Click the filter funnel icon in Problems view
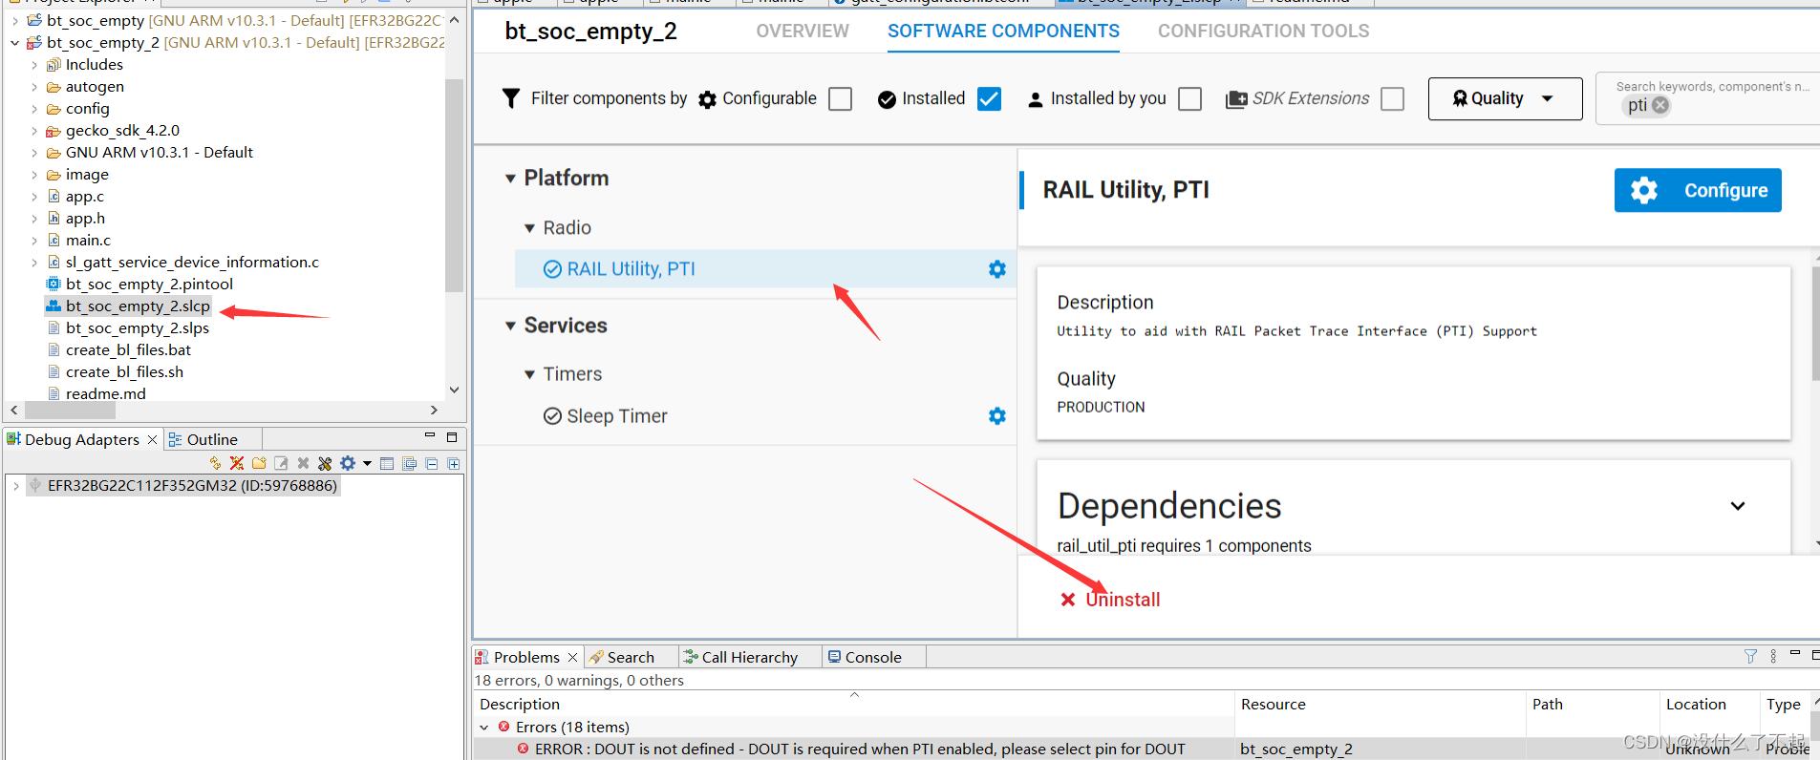Viewport: 1820px width, 760px height. coord(1750,656)
